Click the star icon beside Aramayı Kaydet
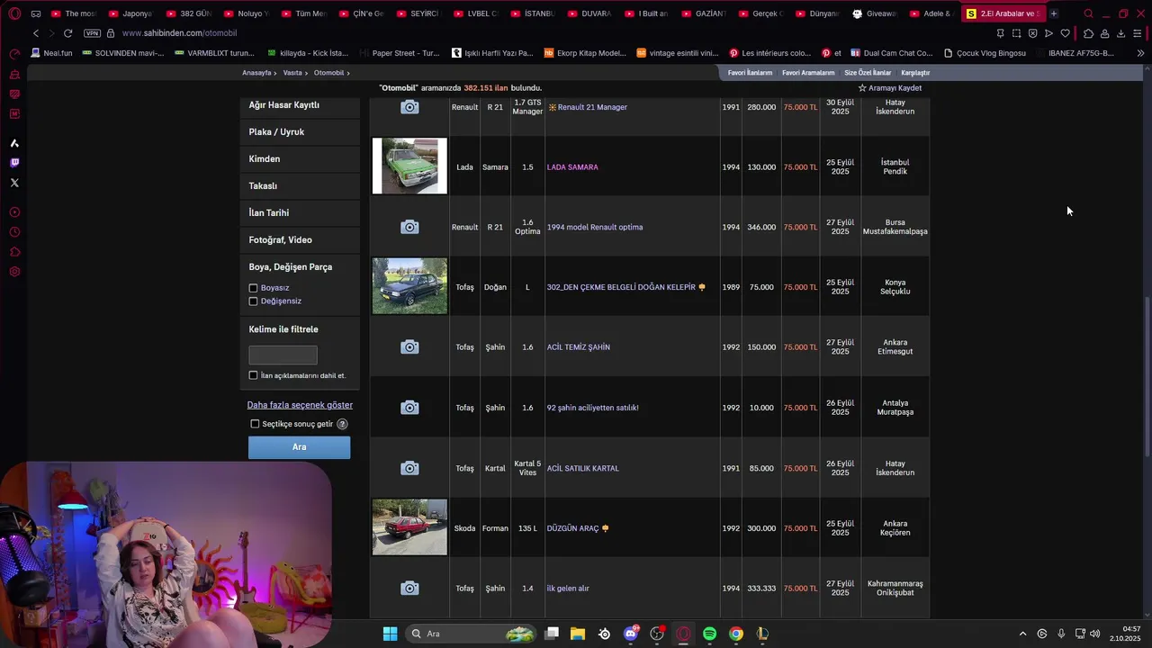 click(862, 88)
